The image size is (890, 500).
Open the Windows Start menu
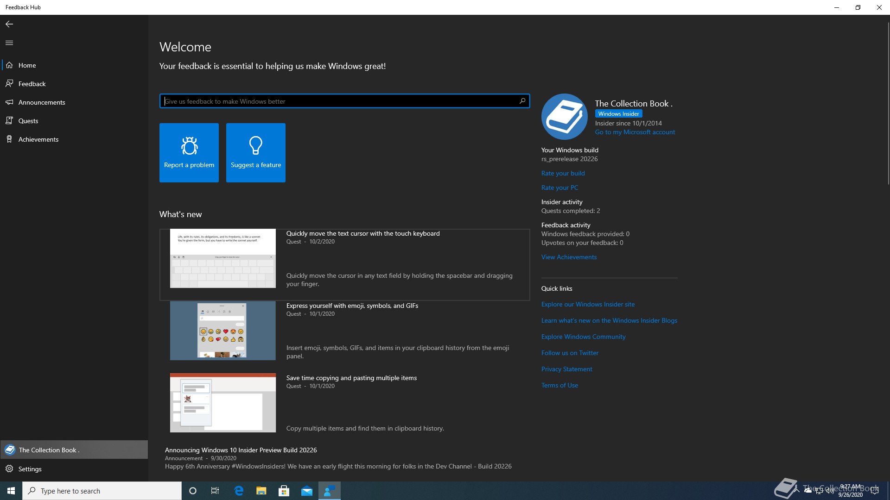pos(11,491)
